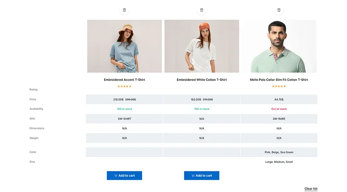347x192 pixels.
Task: Click the SW-SHIRT SKU value
Action: [x=124, y=119]
